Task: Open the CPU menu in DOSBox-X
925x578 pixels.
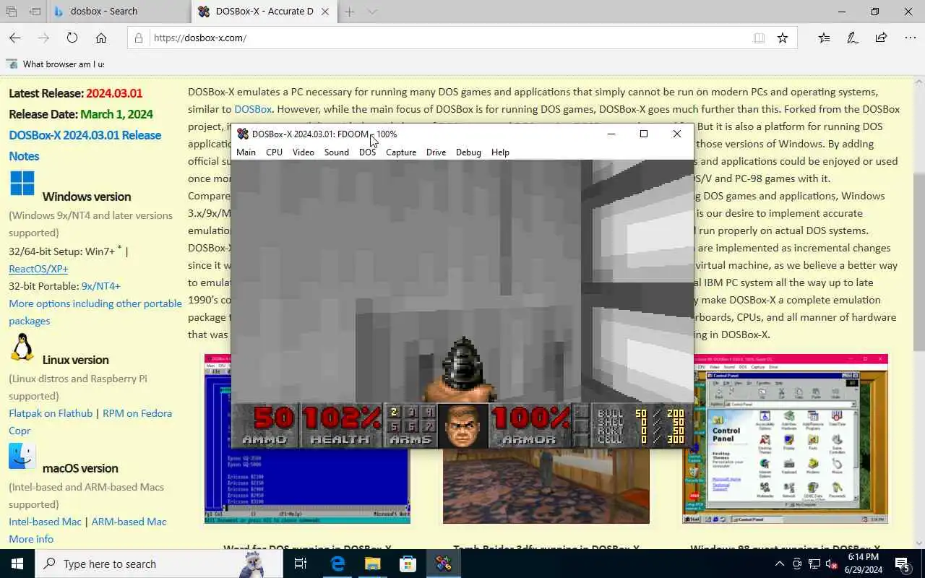Action: pos(274,152)
